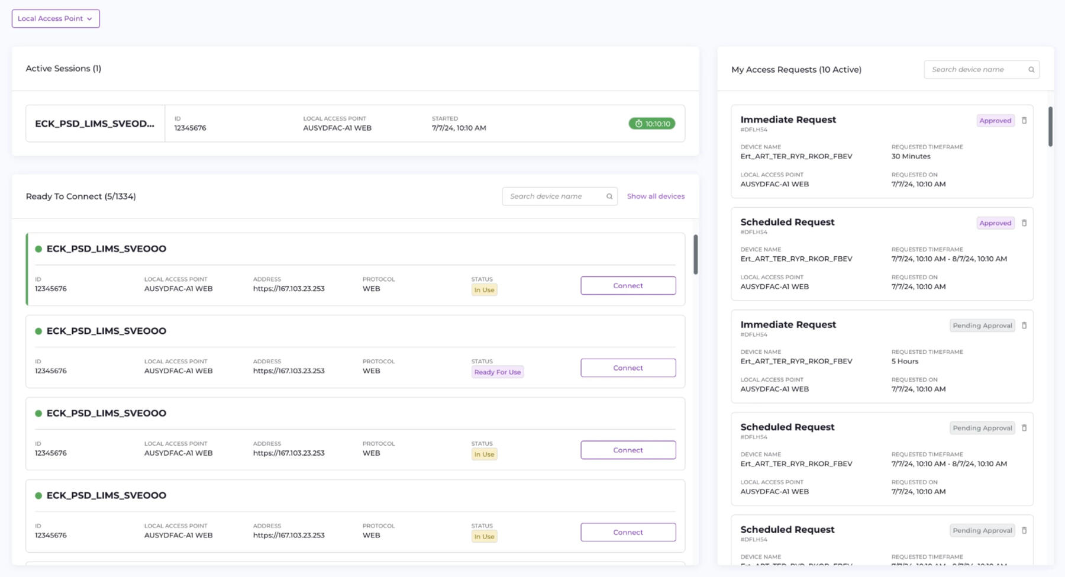Screen dimensions: 1065x577
Task: Click Show all devices link
Action: click(x=656, y=196)
